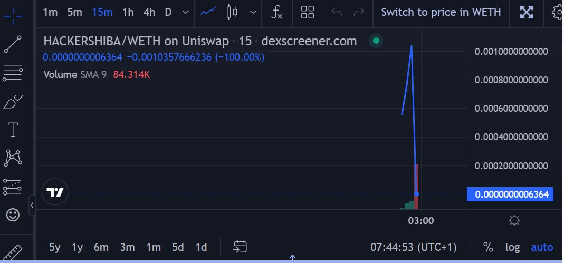The width and height of the screenshot is (564, 263).
Task: Select the brush drawing tool
Action: [x=13, y=102]
